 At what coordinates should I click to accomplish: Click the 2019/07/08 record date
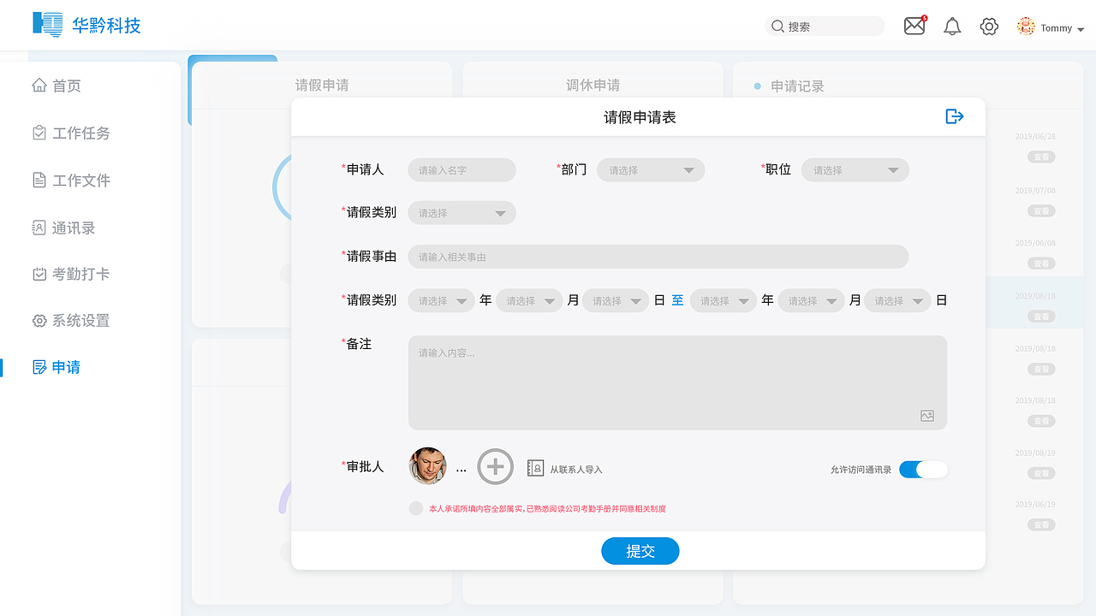tap(1035, 191)
